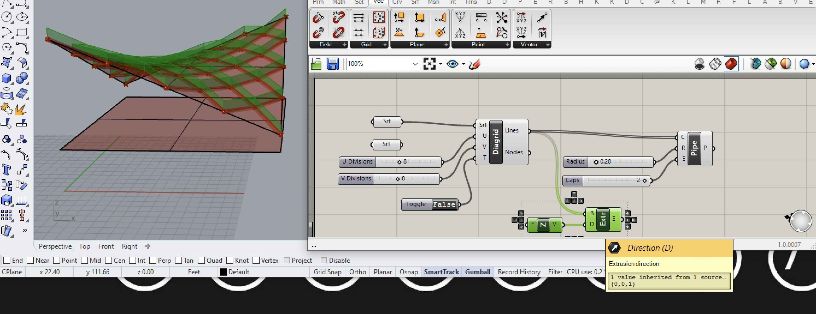The height and width of the screenshot is (314, 816).
Task: Click the sketch pencil icon on canvas toolbar
Action: [474, 64]
